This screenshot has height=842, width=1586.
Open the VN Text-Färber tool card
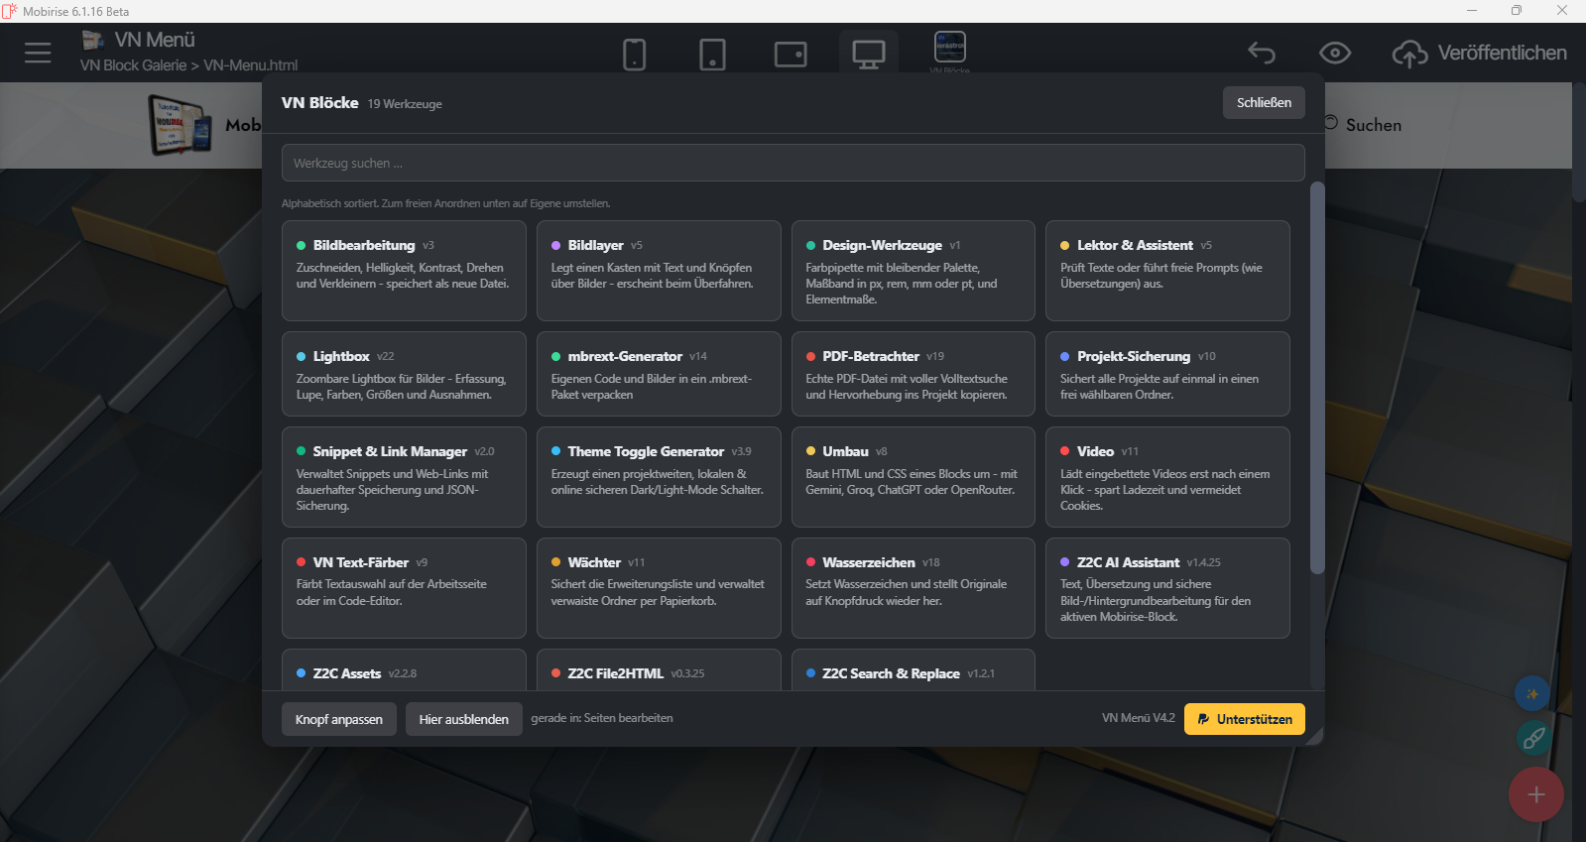[404, 588]
